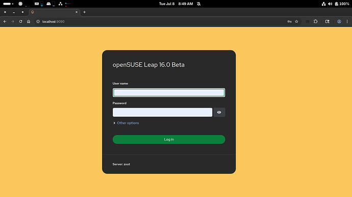Toggle password visibility with eye icon
Image resolution: width=352 pixels, height=197 pixels.
pos(219,112)
